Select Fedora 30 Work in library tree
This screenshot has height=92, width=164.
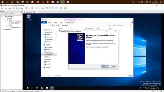[x=15, y=24]
